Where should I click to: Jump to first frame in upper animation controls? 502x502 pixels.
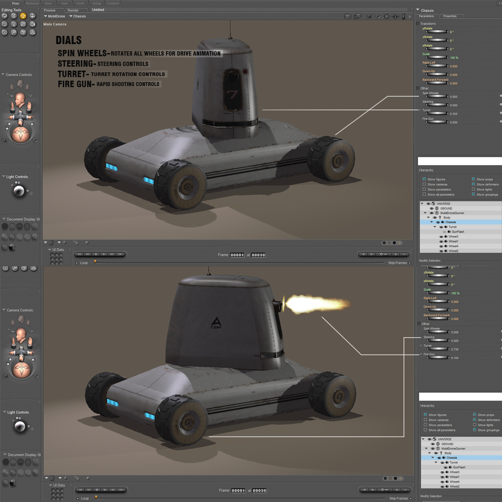point(79,254)
